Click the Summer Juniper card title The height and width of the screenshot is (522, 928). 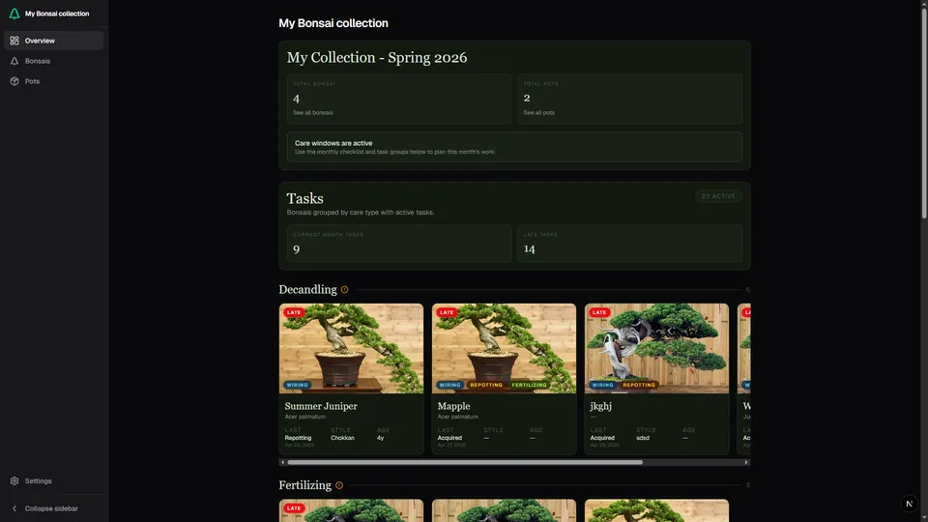coord(321,406)
